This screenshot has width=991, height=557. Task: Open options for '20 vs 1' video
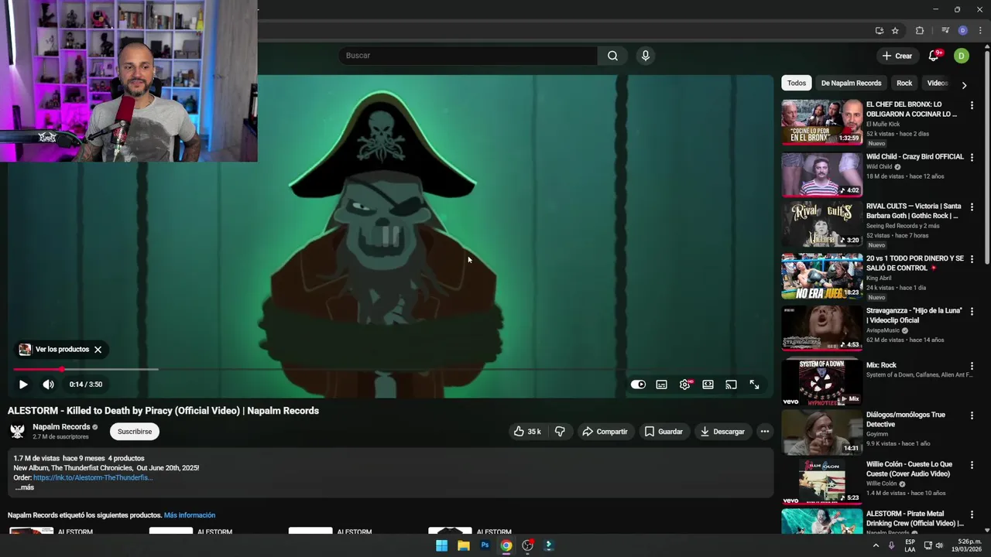click(972, 259)
